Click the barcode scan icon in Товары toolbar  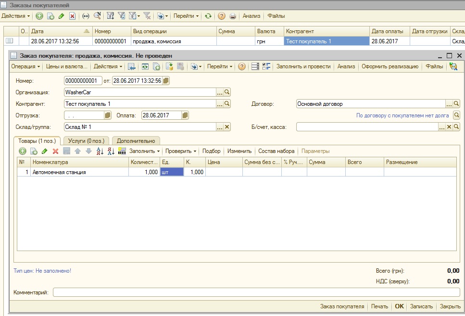pos(122,151)
